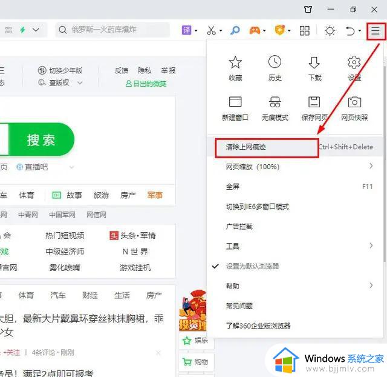The height and width of the screenshot is (377, 387).
Task: Select 常见问题 menu item
Action: tap(295, 306)
